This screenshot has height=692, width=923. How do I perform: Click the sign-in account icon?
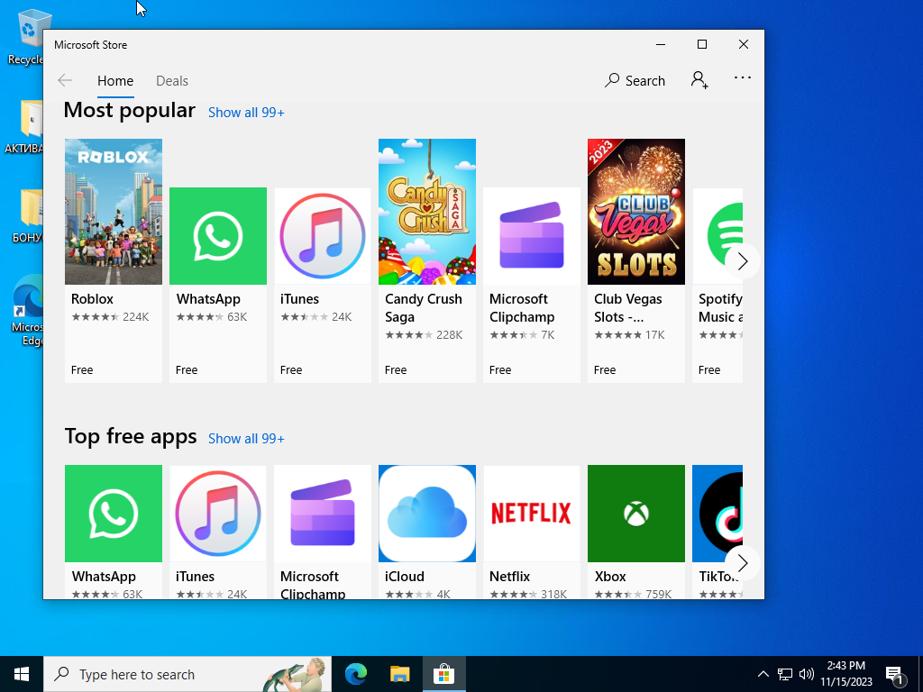[699, 80]
